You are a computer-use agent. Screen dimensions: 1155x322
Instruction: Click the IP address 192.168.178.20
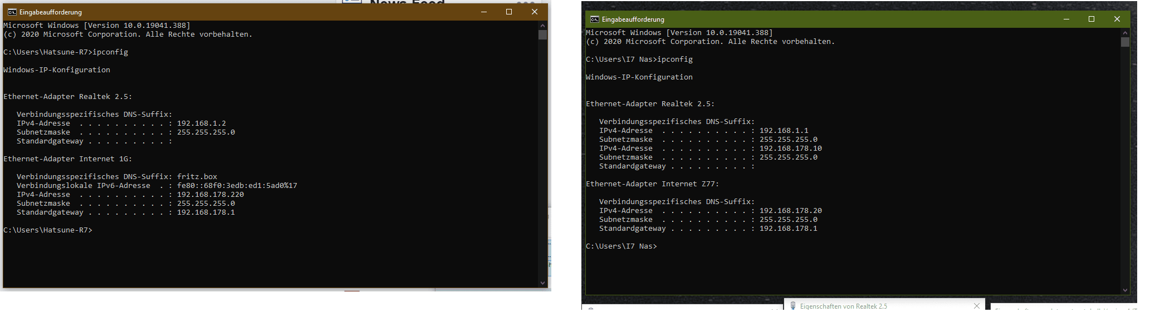(x=791, y=210)
